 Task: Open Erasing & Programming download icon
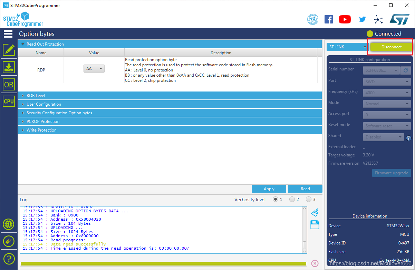pyautogui.click(x=9, y=67)
